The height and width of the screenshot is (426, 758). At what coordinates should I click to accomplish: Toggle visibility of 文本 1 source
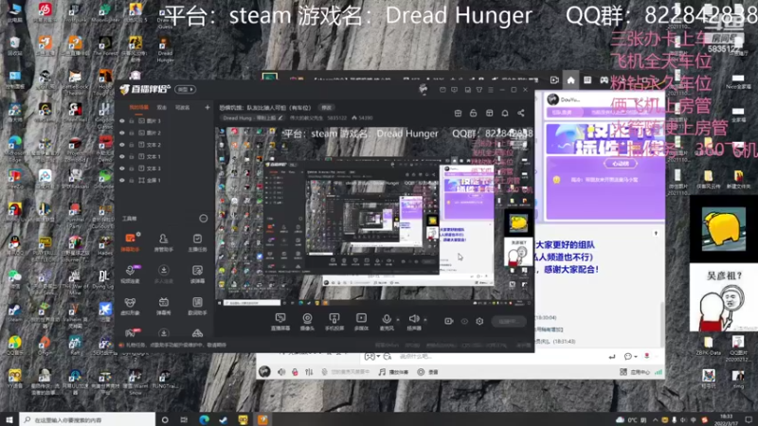click(122, 156)
